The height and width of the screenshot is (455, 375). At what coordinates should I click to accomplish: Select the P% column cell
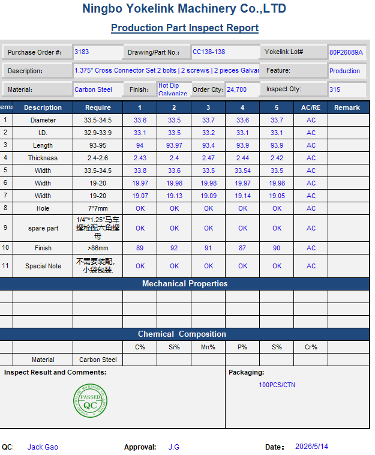coord(242,347)
